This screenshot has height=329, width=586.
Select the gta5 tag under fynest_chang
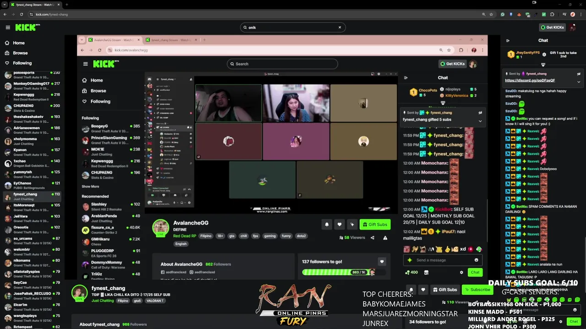(137, 301)
